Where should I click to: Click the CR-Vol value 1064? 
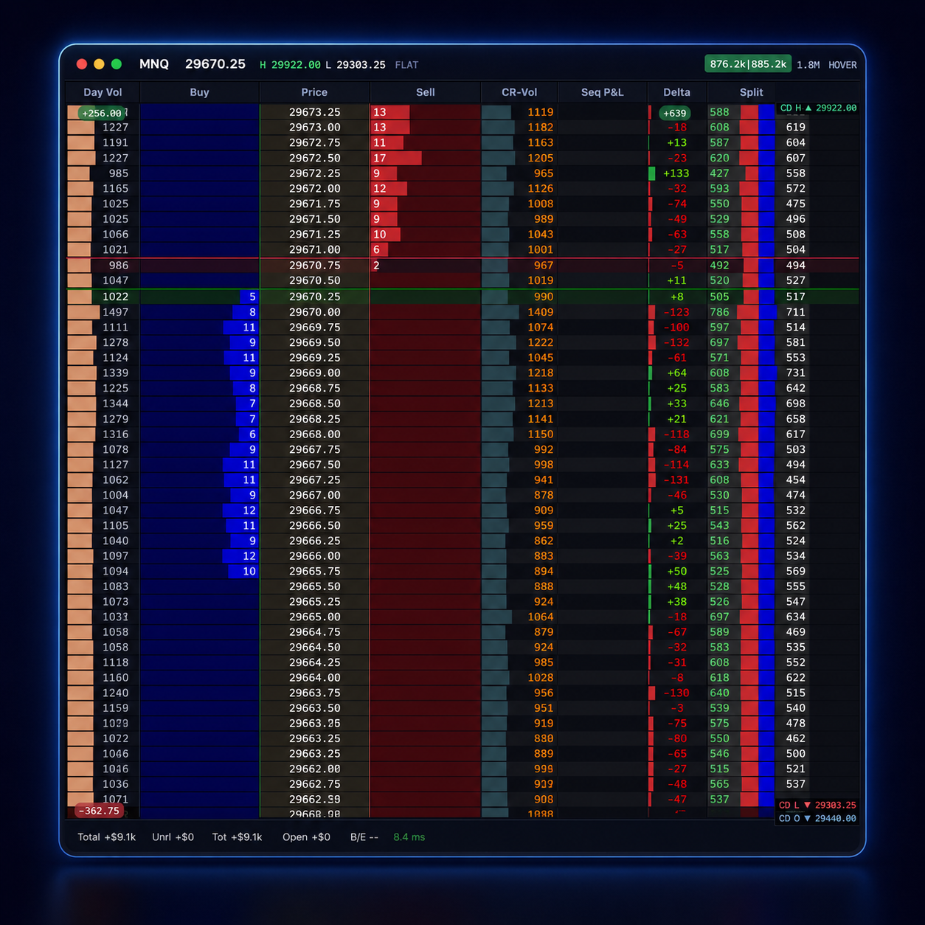coord(541,617)
